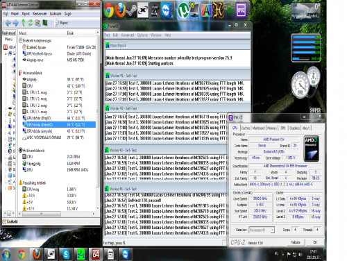Open AIDA64 Kedvencek menu
The height and width of the screenshot is (261, 347).
click(40, 14)
